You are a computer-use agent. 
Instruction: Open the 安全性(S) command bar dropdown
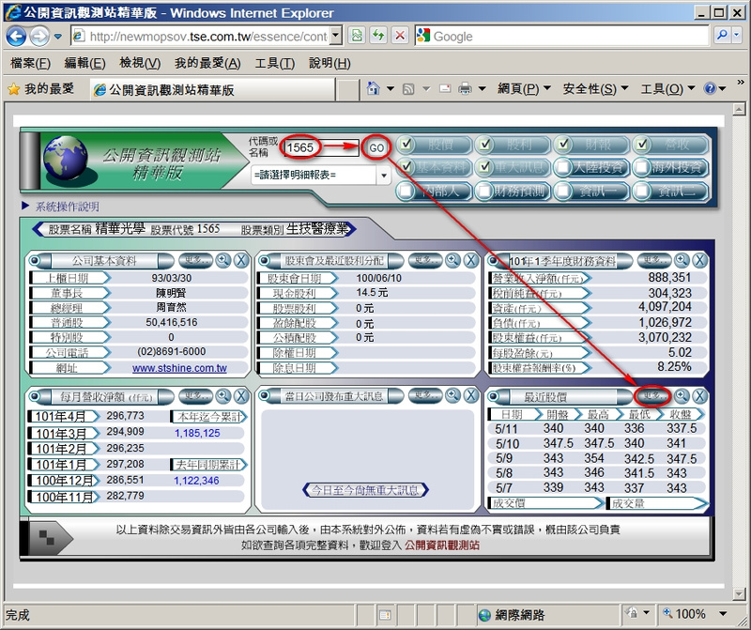(x=595, y=88)
